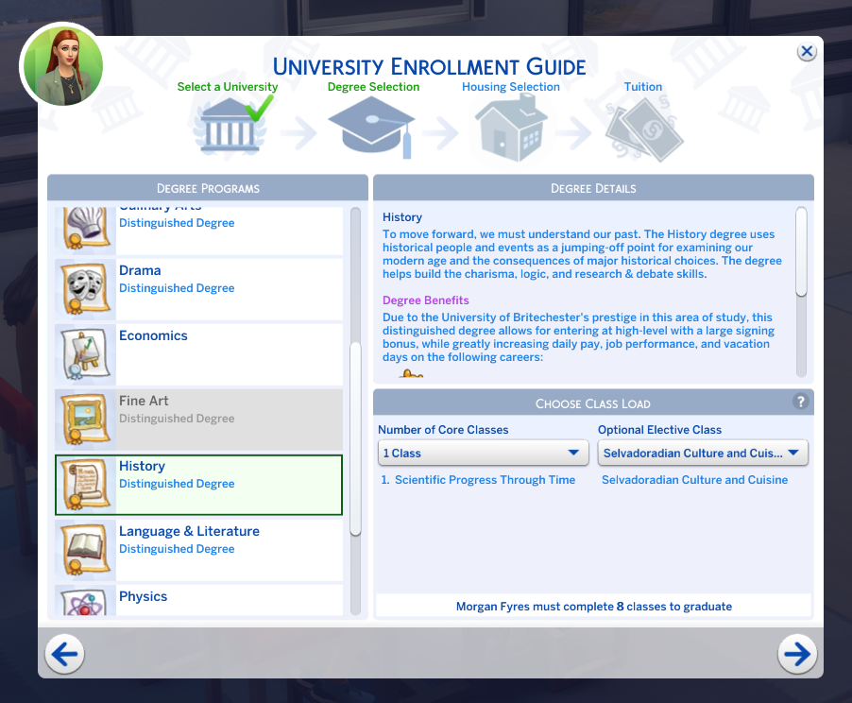Click the Economics chart easel icon
Viewport: 852px width, 703px height.
[x=86, y=354]
